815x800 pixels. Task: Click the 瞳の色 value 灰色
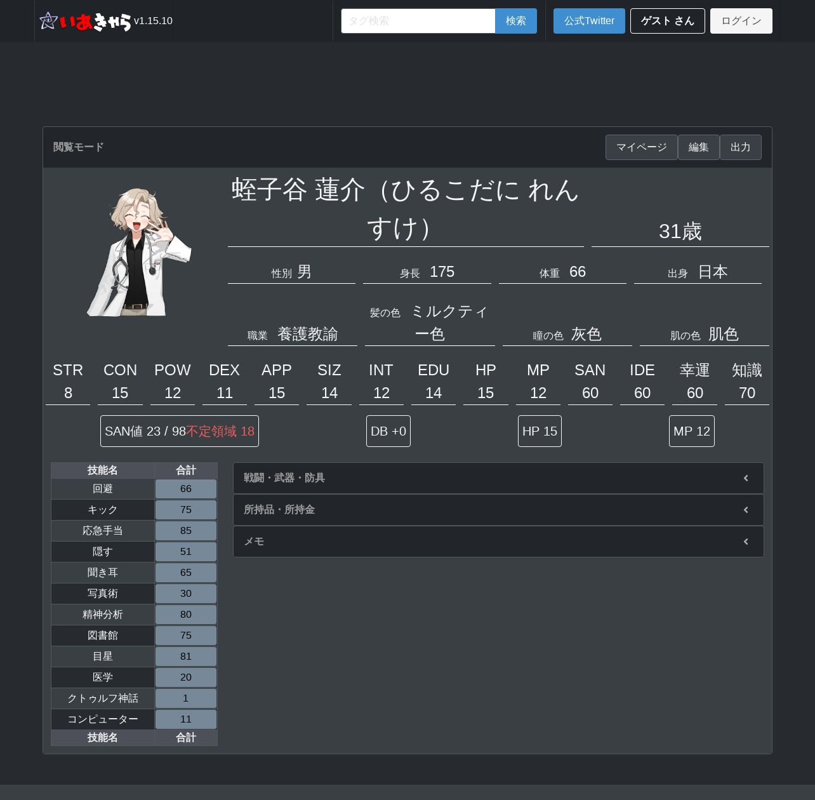(586, 334)
